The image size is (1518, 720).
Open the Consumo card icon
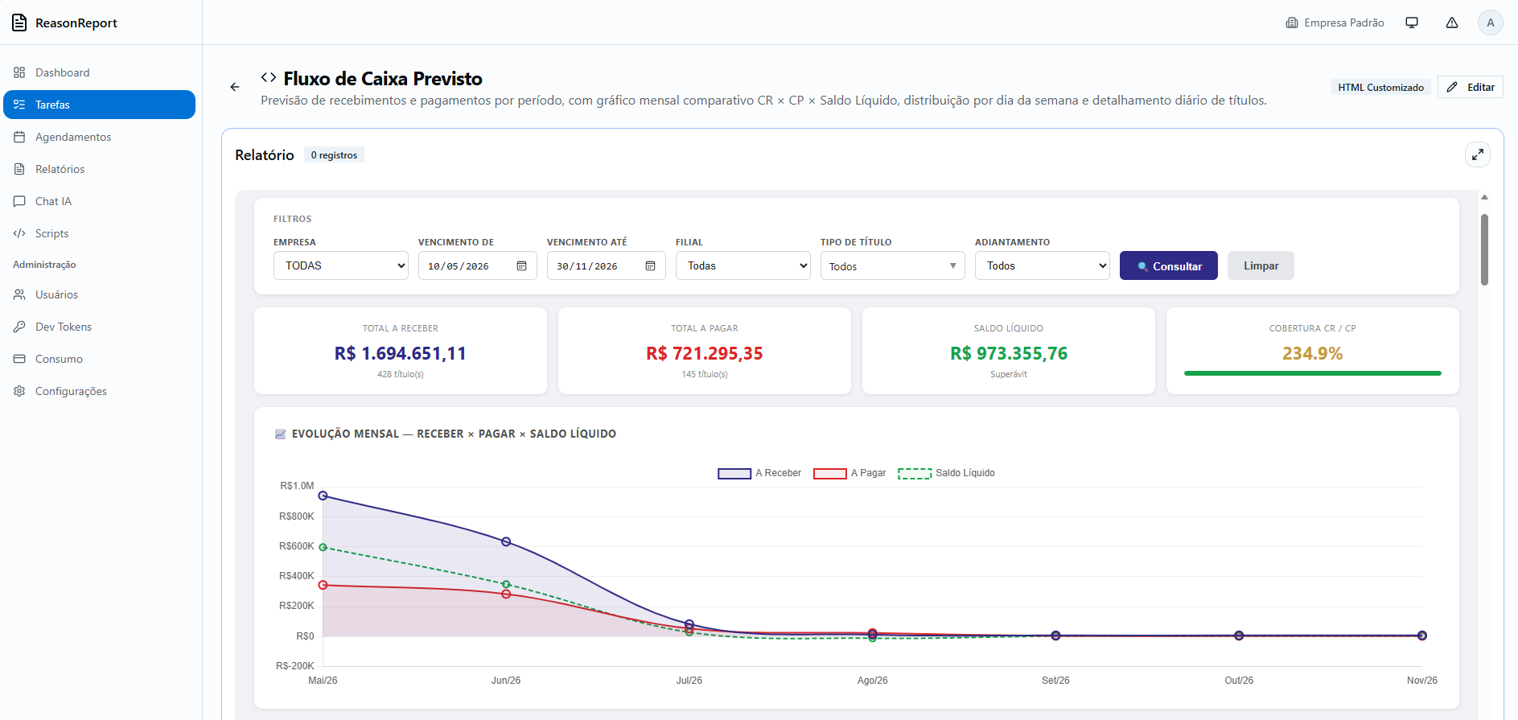(19, 359)
